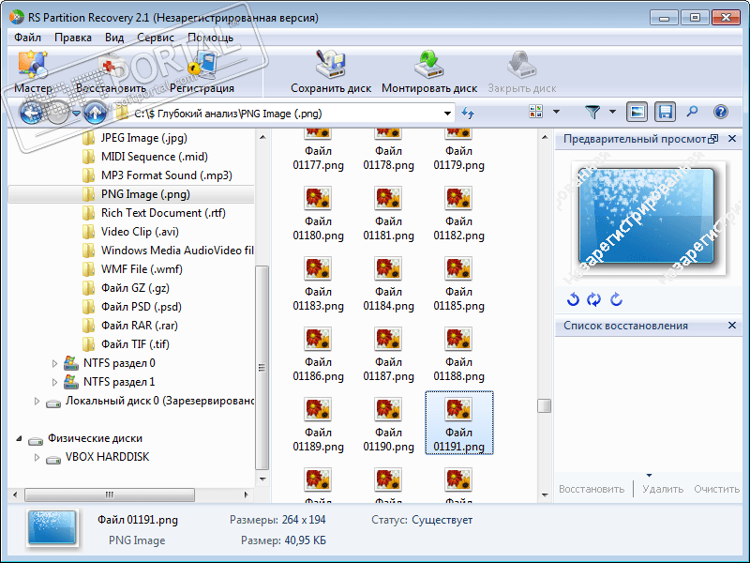Open the Регистрация toolbar icon
Viewport: 750px width, 563px height.
tap(202, 72)
